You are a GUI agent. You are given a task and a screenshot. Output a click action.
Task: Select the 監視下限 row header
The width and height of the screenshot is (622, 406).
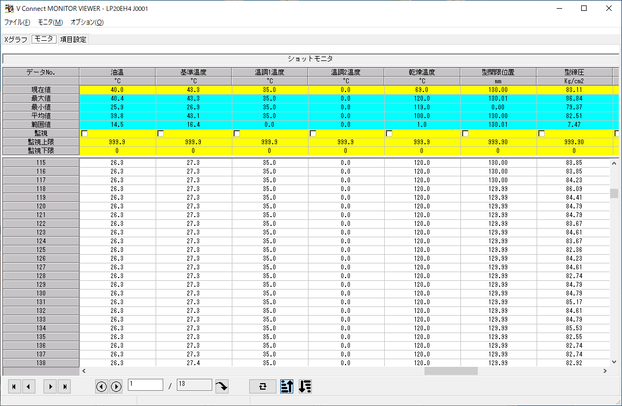tap(41, 151)
